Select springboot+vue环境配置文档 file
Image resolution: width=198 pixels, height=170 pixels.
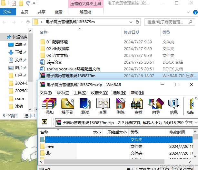70,69
